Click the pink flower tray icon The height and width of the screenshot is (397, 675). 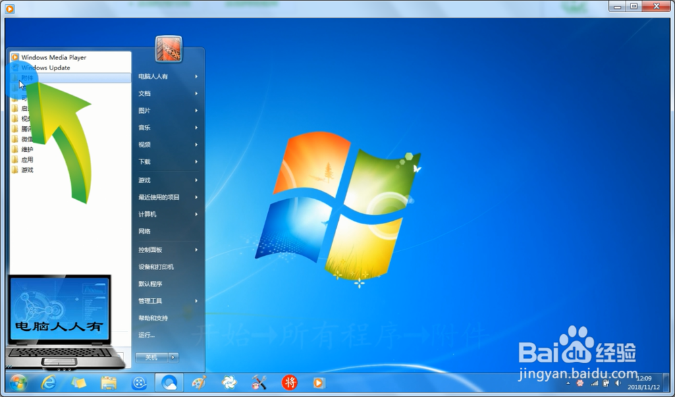(x=580, y=383)
